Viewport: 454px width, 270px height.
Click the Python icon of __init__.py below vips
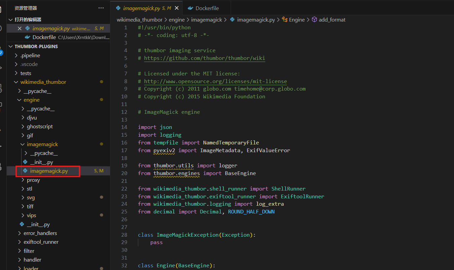22,224
